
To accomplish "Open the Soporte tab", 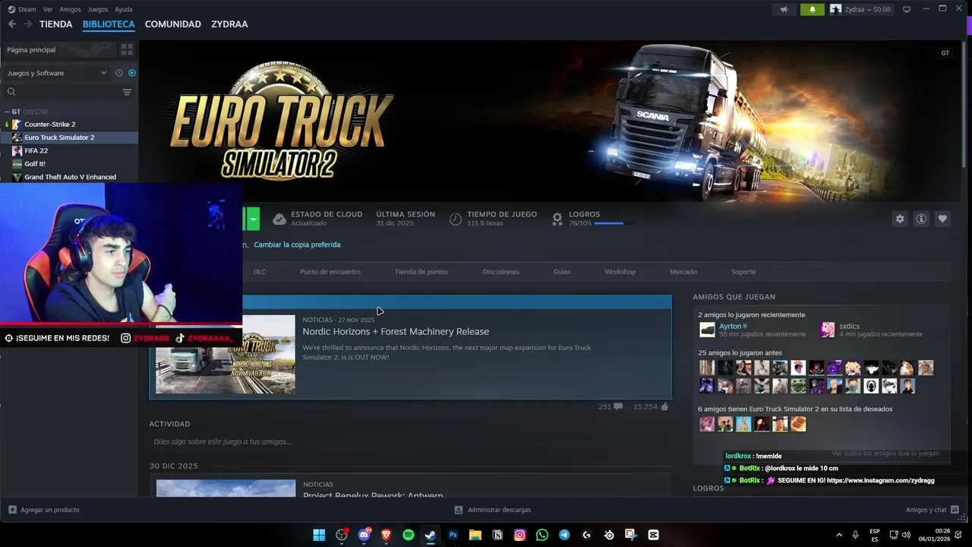I will pyautogui.click(x=743, y=272).
